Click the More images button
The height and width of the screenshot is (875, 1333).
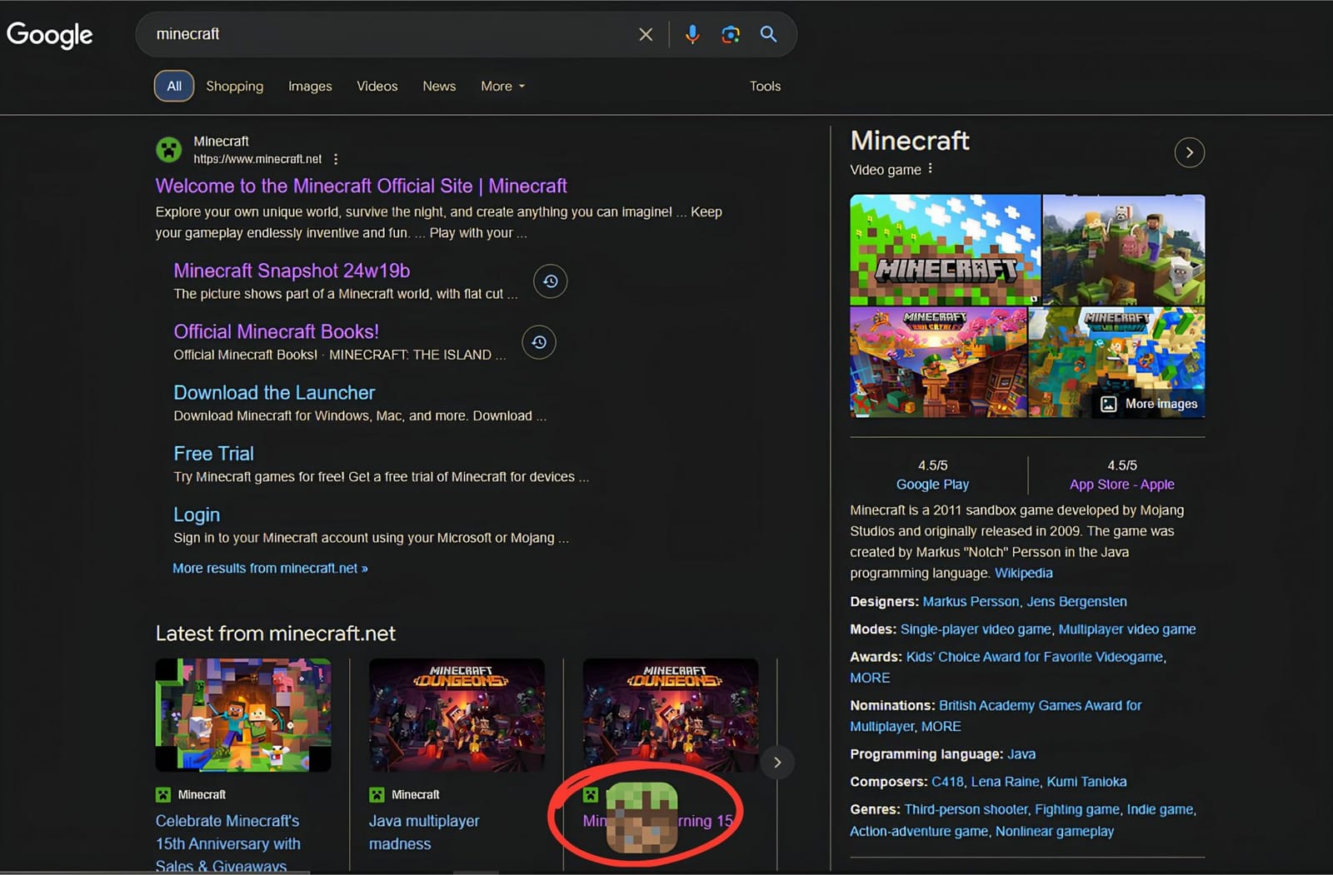[x=1150, y=403]
